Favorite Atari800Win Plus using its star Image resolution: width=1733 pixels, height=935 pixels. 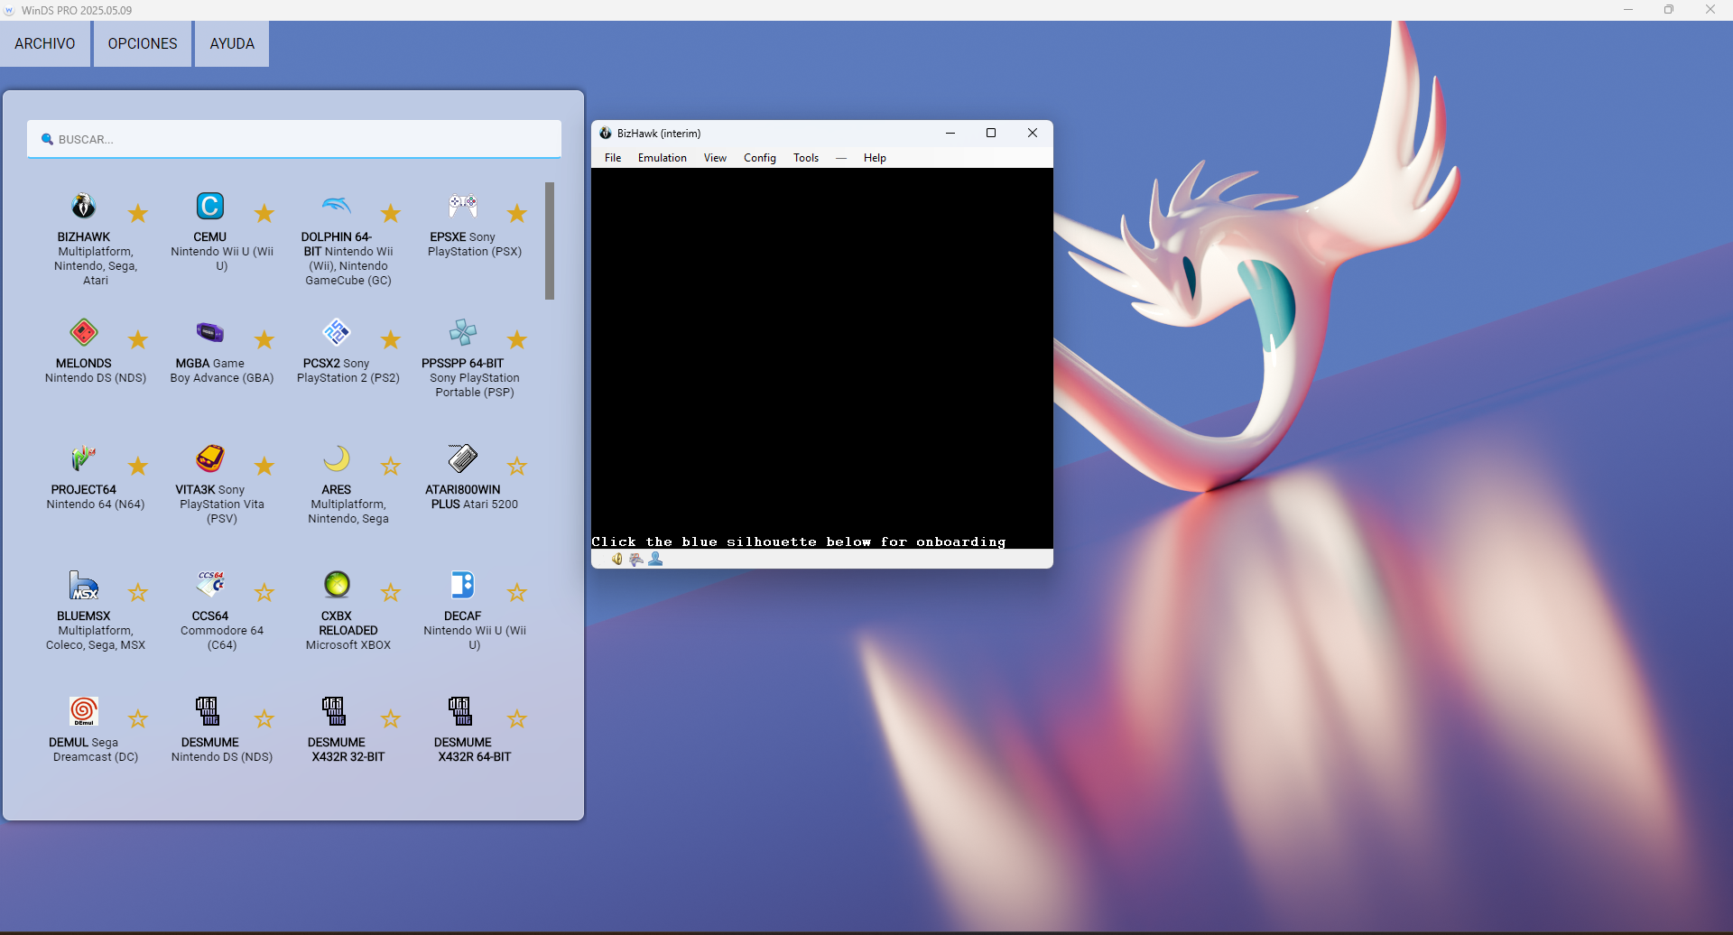pyautogui.click(x=517, y=466)
